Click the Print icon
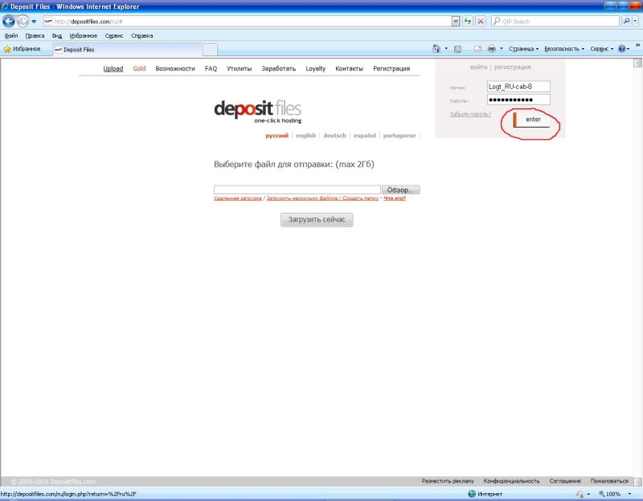 tap(492, 49)
